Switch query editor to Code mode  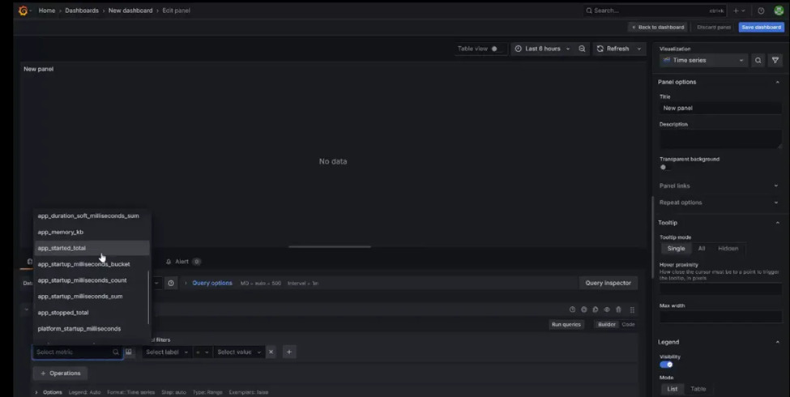coord(628,324)
